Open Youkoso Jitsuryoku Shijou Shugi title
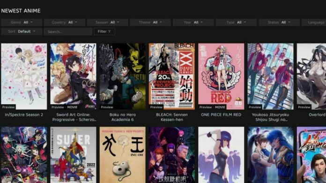 pos(270,117)
